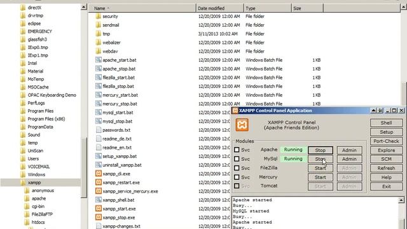Start the FileZilla module
Screen dimensions: 407x229
(x=321, y=168)
